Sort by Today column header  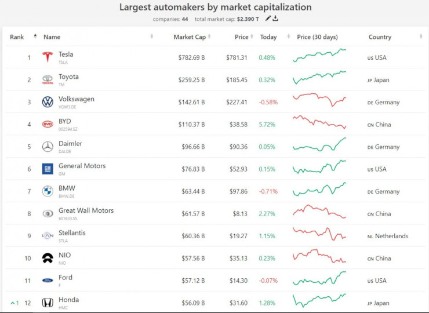click(x=268, y=37)
